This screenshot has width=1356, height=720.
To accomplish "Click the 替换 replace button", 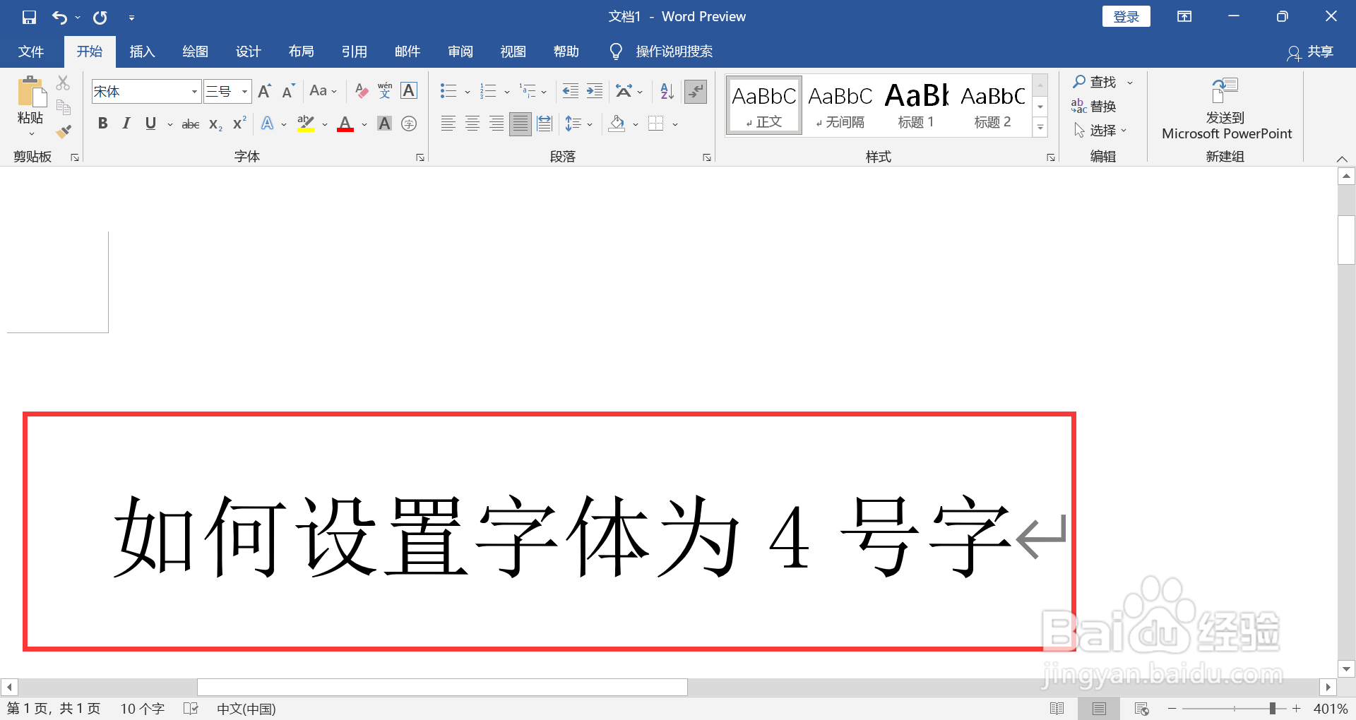I will (x=1093, y=107).
